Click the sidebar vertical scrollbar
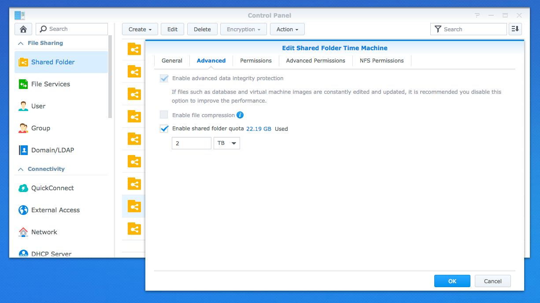Screen dimensions: 540x303 (x=110, y=77)
